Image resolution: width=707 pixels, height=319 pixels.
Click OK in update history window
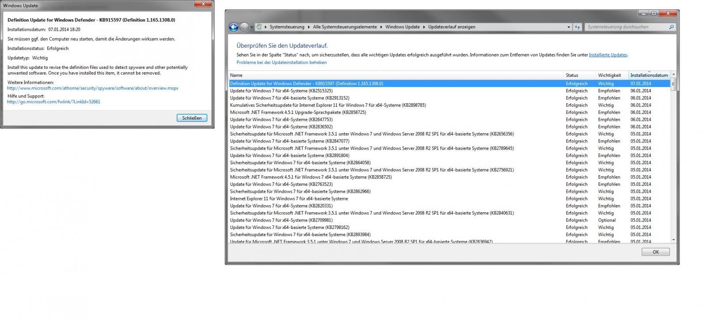point(655,252)
